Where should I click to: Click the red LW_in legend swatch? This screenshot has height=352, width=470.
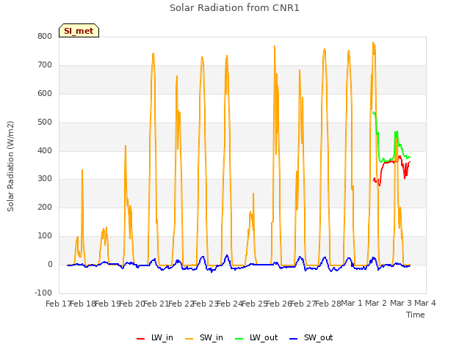point(140,339)
